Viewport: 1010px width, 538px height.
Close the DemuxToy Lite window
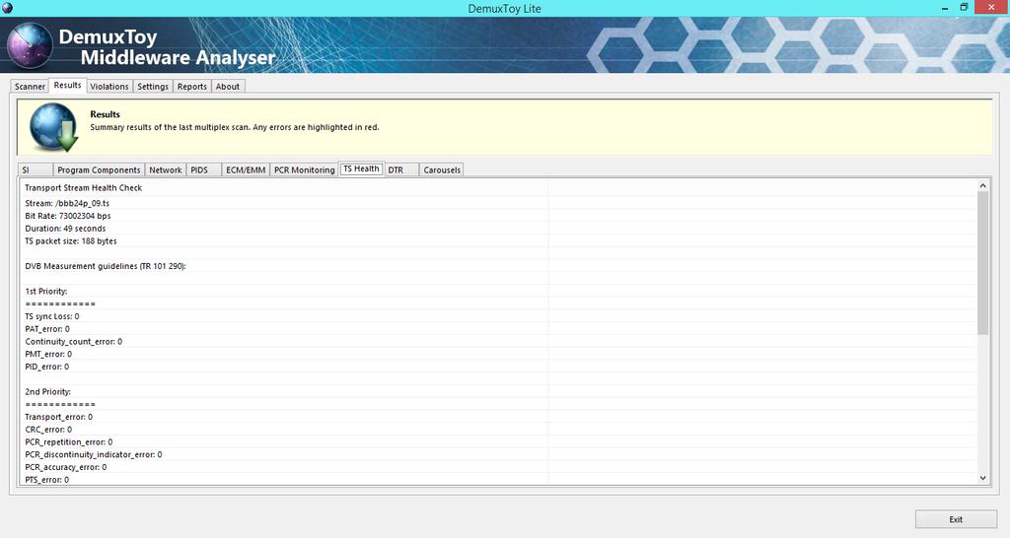coord(991,7)
